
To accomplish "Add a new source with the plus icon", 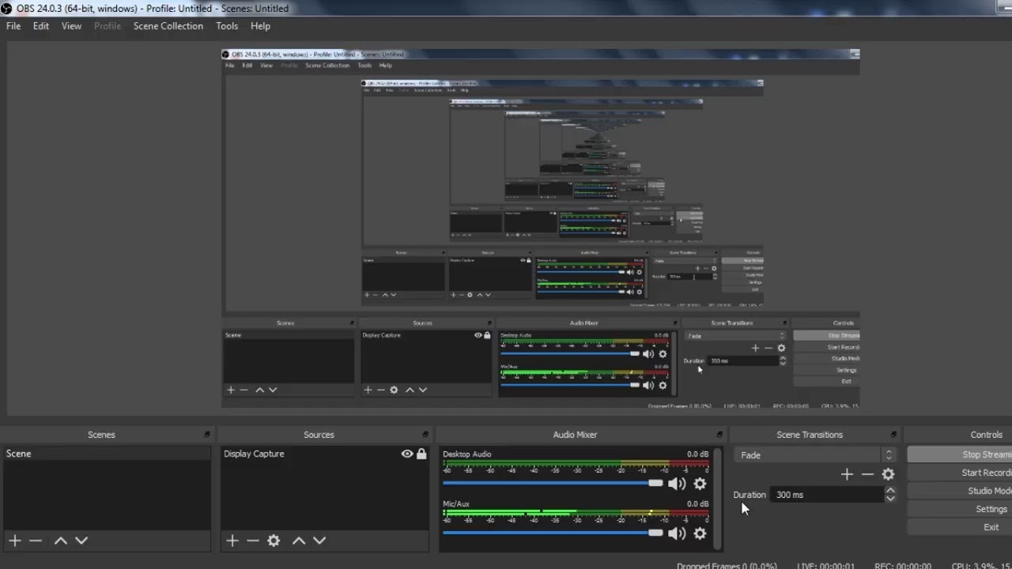I will [x=232, y=541].
